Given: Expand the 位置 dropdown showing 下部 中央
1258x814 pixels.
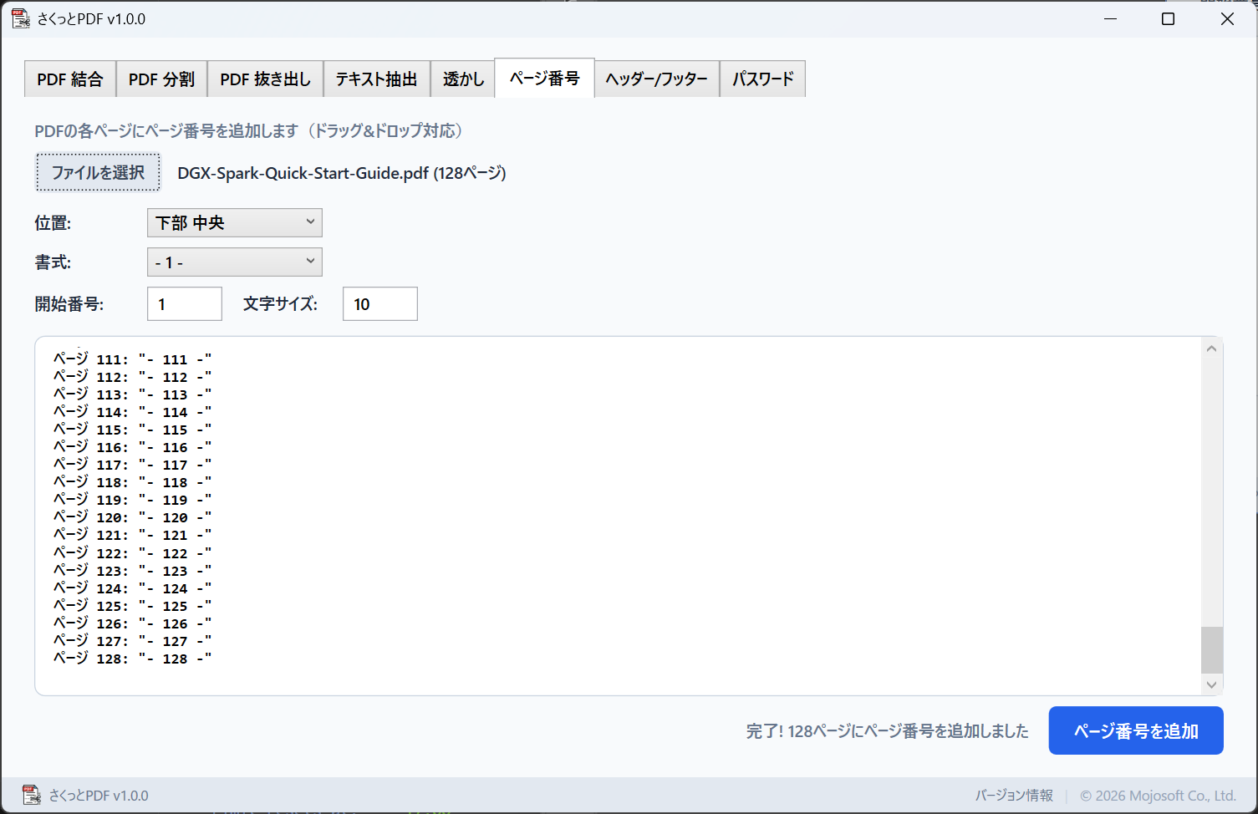Looking at the screenshot, I should point(235,223).
